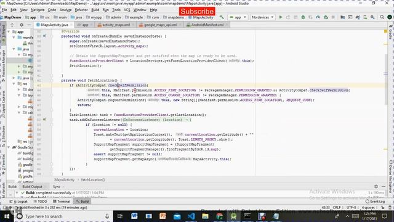The height and width of the screenshot is (222, 394).
Task: Run the app with green play icon
Action: pos(281,17)
